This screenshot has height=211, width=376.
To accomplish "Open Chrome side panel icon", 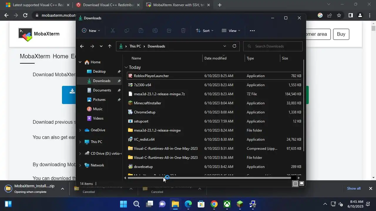I will [350, 15].
